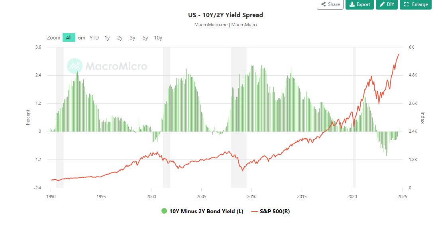Pick the 5y zoom range
The height and width of the screenshot is (226, 436).
coord(145,37)
